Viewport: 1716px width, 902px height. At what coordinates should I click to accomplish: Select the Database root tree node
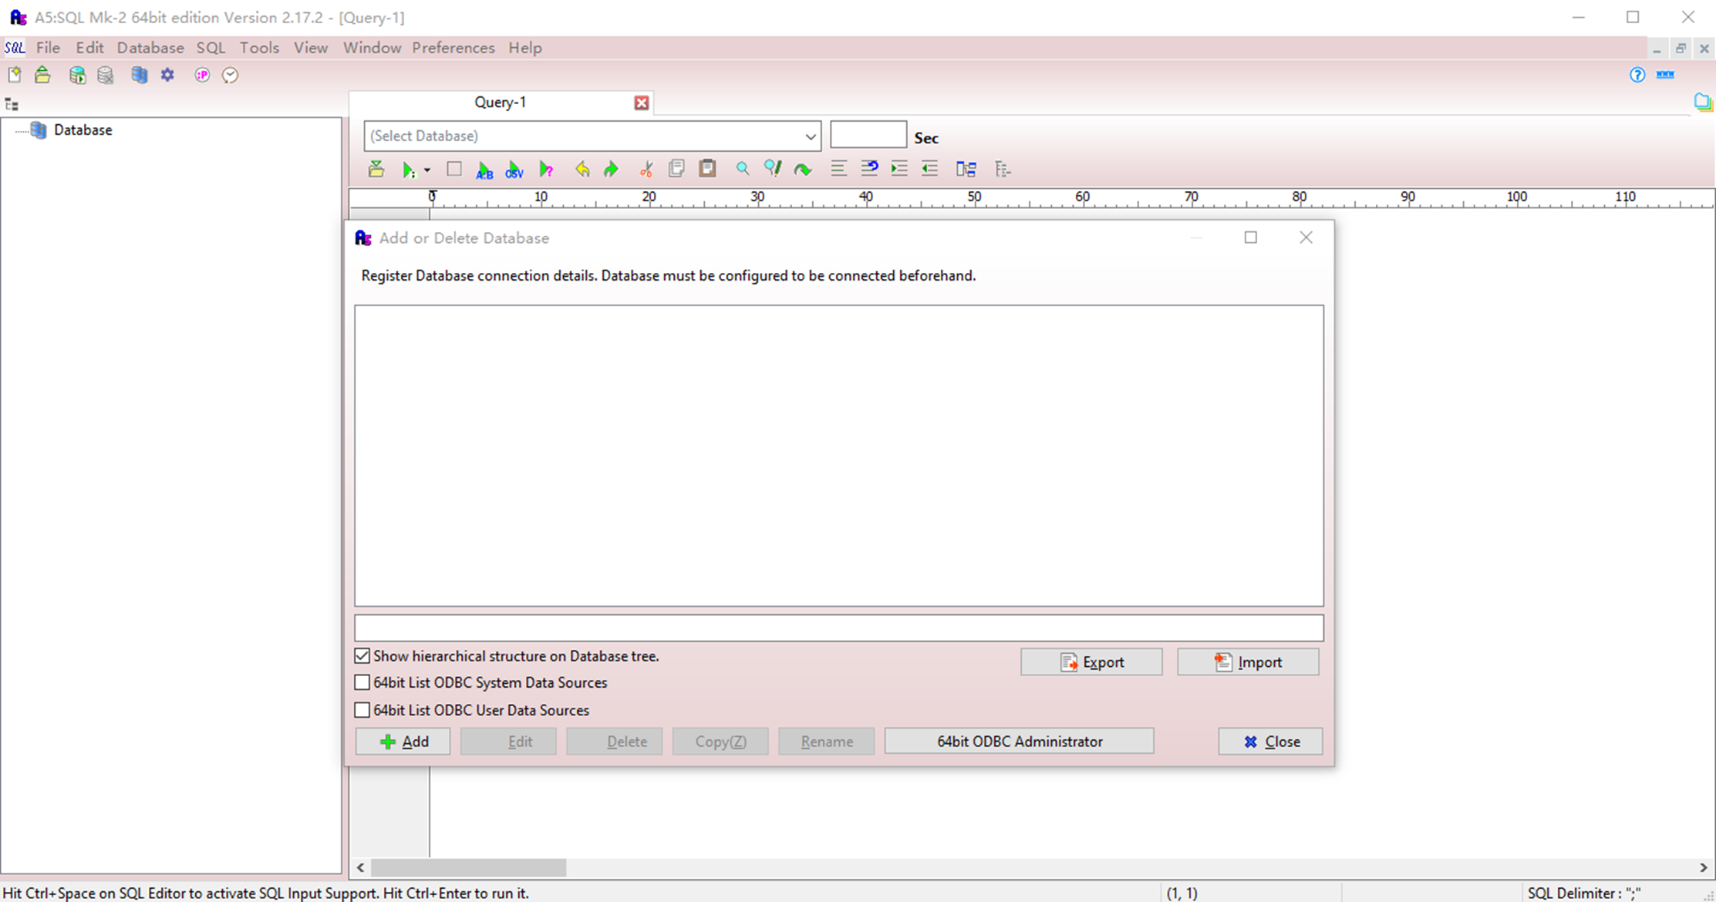(83, 130)
